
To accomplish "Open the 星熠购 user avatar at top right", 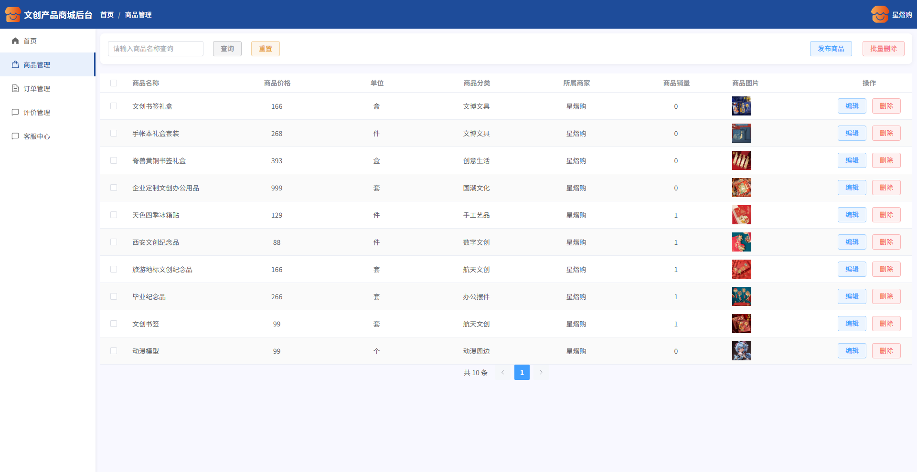I will (x=880, y=15).
